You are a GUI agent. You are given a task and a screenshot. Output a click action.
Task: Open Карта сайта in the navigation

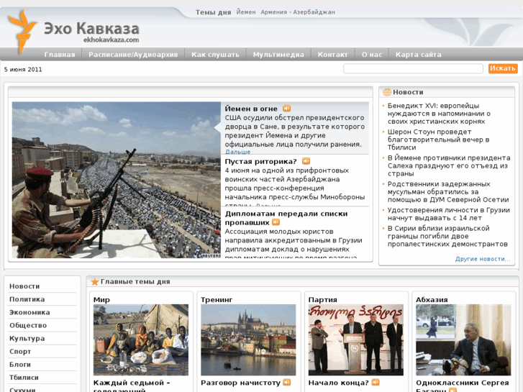tap(418, 55)
